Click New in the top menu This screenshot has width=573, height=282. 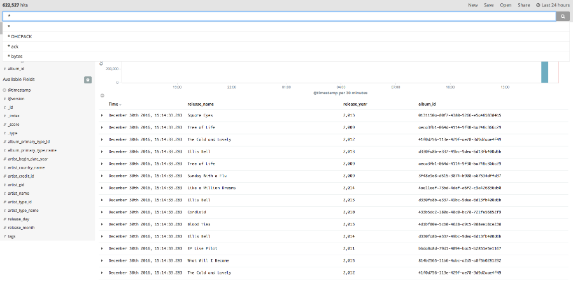(x=473, y=5)
